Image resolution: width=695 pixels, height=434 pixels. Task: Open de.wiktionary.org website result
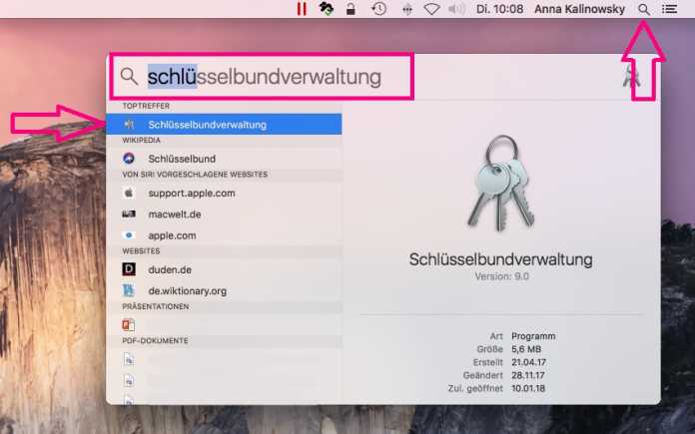(224, 291)
